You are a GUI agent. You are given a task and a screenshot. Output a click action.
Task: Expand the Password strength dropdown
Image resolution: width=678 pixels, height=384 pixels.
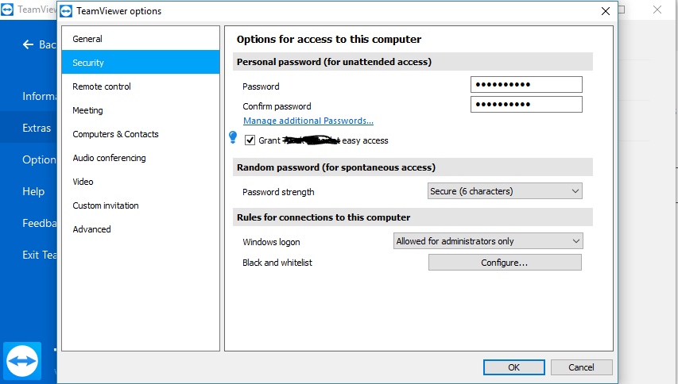click(x=505, y=191)
